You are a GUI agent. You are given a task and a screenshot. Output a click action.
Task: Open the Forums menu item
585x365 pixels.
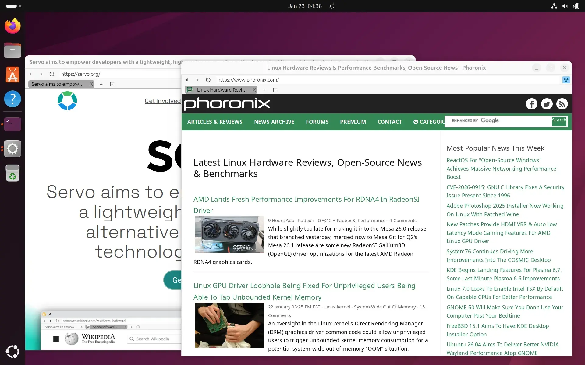click(x=317, y=122)
